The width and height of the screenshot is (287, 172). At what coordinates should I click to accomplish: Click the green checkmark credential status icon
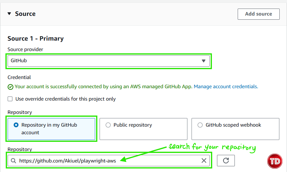(10, 87)
